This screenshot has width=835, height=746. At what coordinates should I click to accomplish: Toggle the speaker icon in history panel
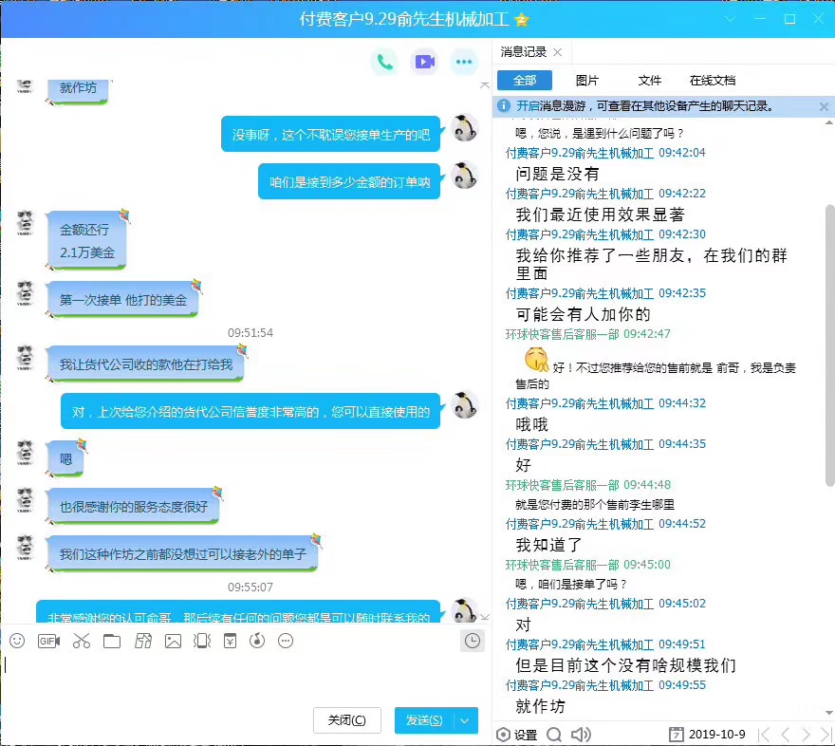click(581, 734)
